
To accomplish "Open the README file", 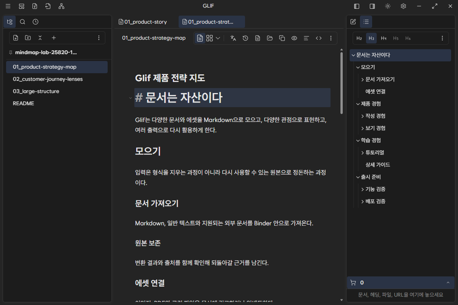I will (x=57, y=103).
